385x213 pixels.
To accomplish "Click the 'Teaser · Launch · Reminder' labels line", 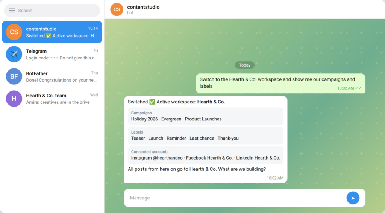I will [x=185, y=138].
